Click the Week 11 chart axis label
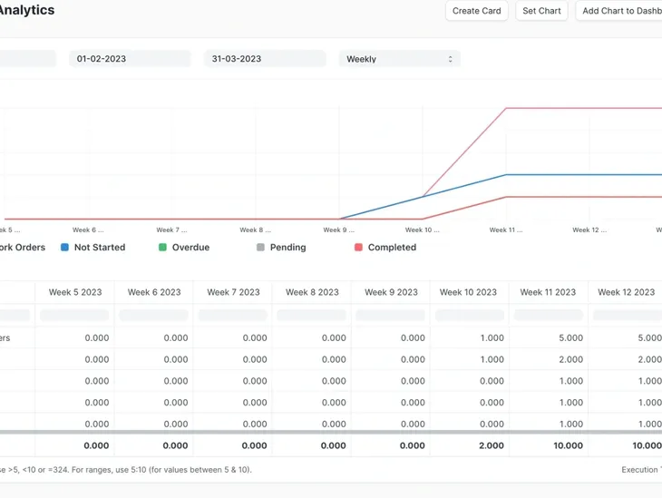This screenshot has width=662, height=498. point(506,230)
